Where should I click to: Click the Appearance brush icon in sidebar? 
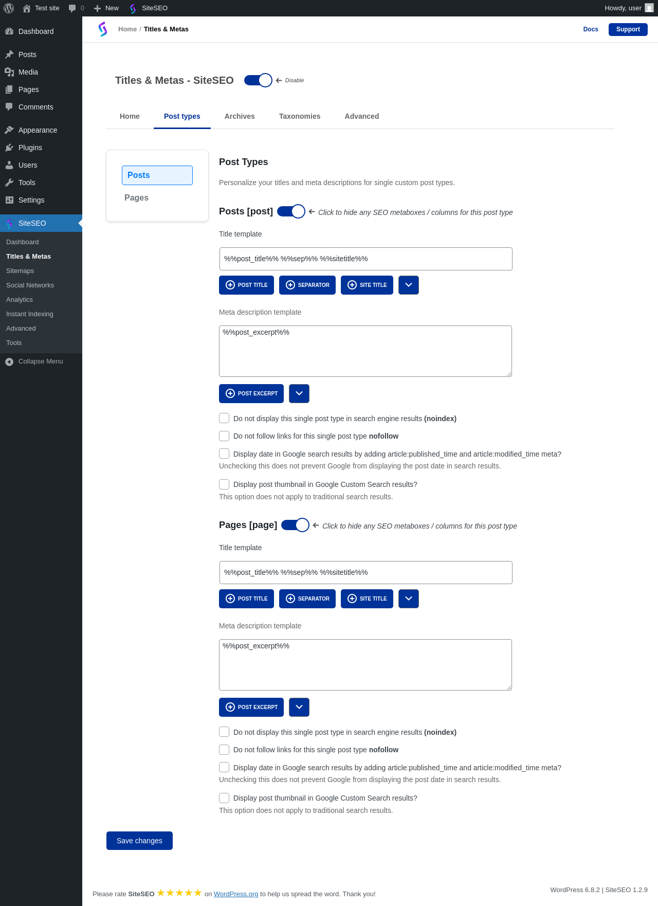tap(9, 130)
